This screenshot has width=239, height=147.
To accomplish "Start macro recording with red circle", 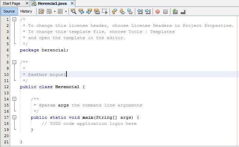I will coord(158,11).
